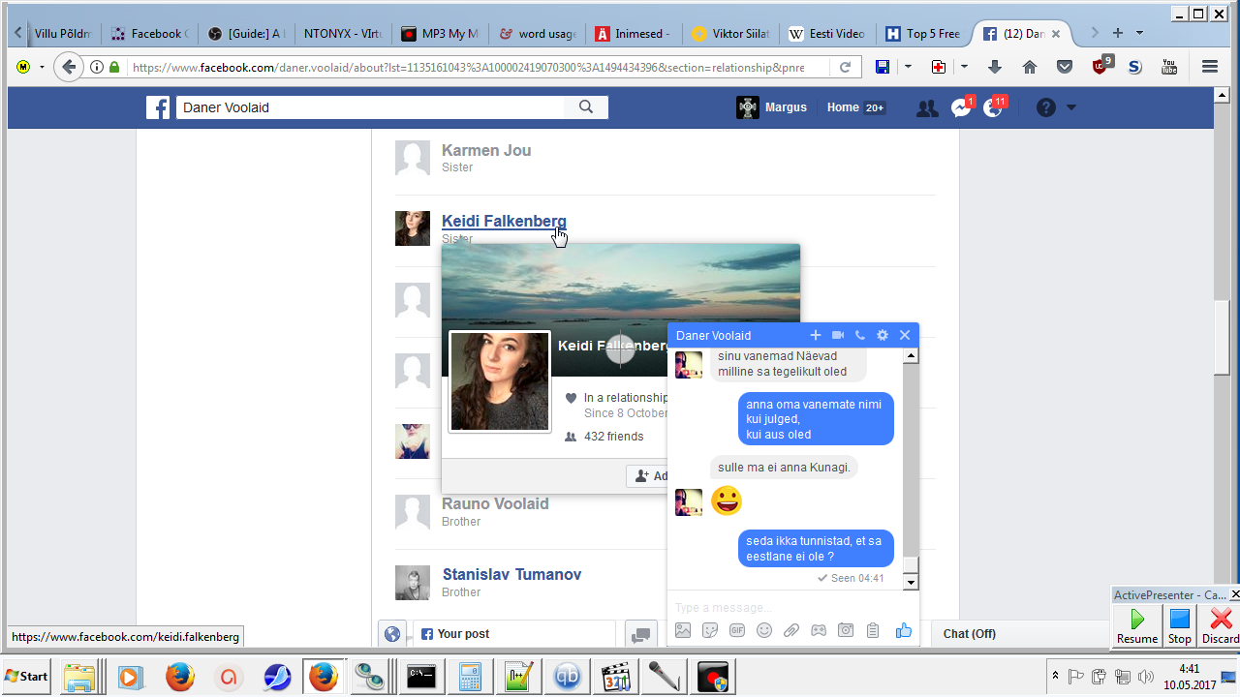The height and width of the screenshot is (697, 1240).
Task: Open the Firefox Downloads arrow
Action: coord(994,67)
